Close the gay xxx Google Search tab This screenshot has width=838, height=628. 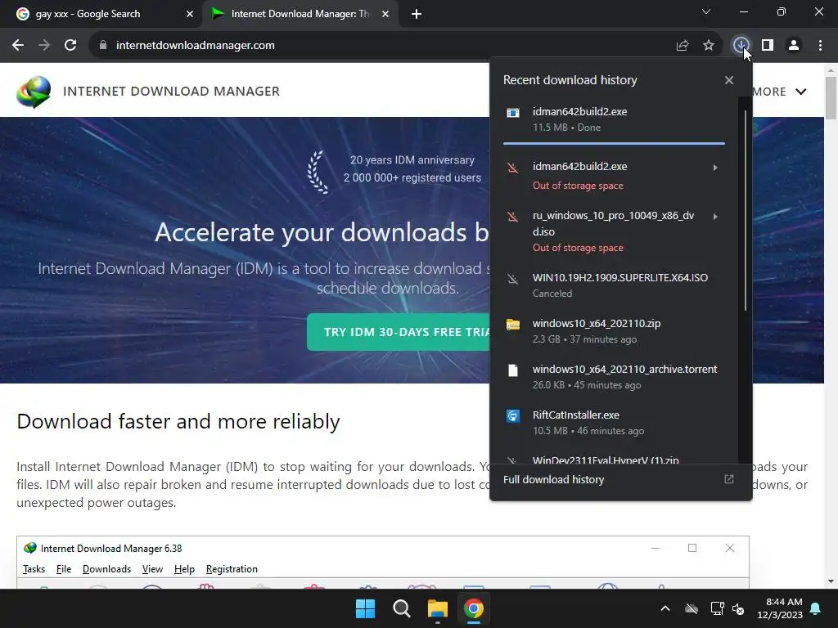[190, 14]
